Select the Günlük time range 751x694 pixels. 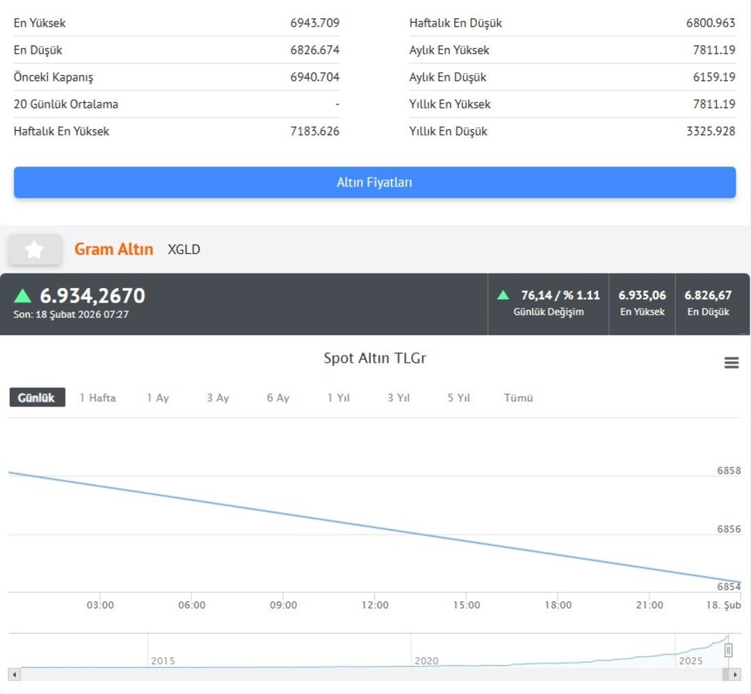coord(37,397)
